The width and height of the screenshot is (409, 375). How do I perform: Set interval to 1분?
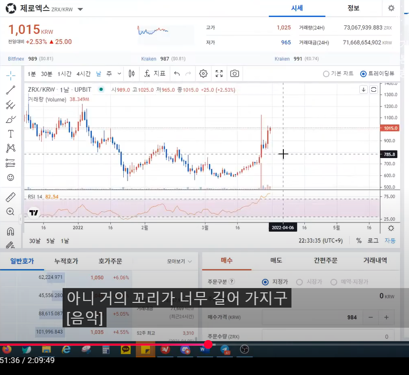(x=32, y=74)
